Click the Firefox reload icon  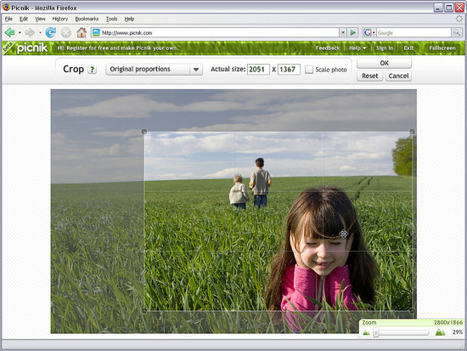[x=51, y=32]
